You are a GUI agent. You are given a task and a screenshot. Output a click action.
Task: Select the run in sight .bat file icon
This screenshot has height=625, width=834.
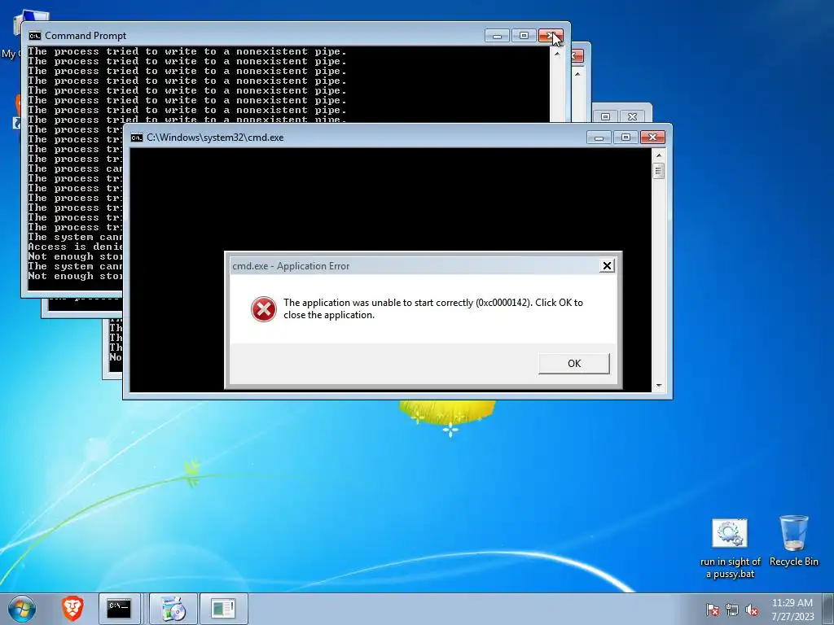(731, 549)
